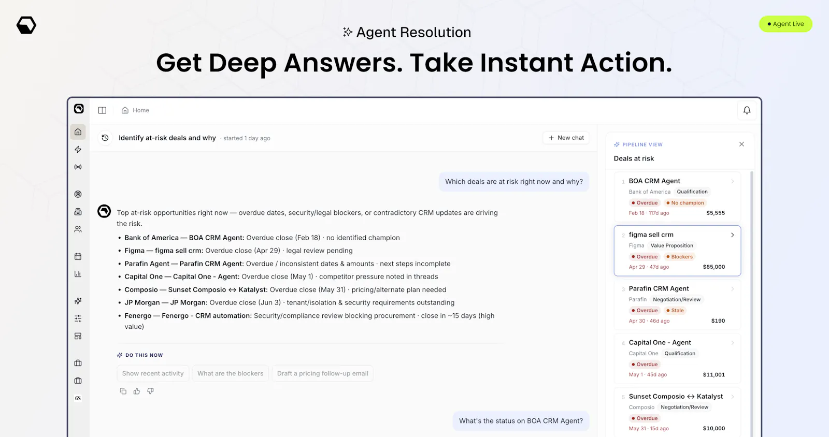
Task: Click the 'Capital One - Agent' deal title
Action: click(660, 342)
